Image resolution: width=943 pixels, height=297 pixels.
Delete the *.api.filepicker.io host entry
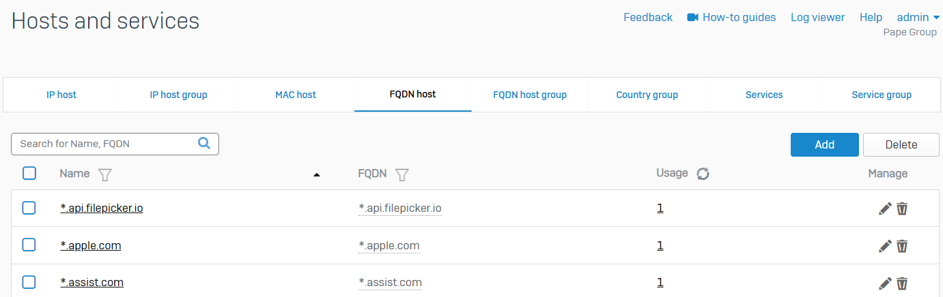click(x=902, y=208)
